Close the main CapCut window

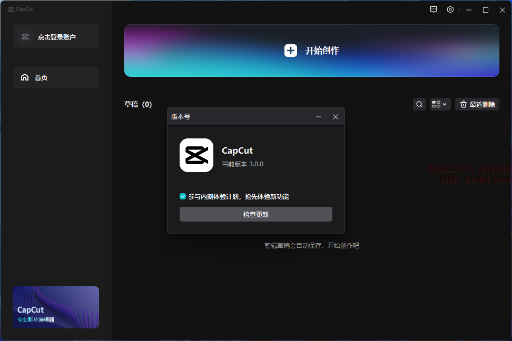502,10
